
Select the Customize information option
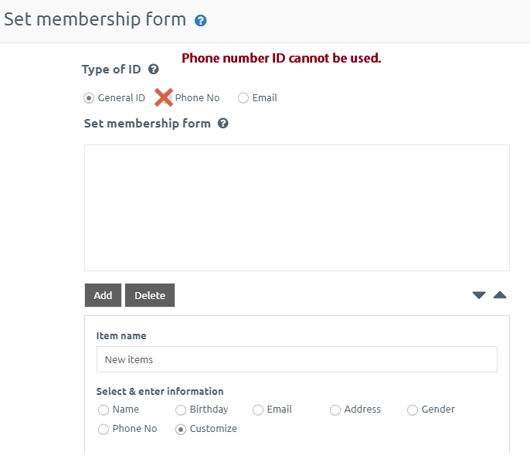click(181, 429)
